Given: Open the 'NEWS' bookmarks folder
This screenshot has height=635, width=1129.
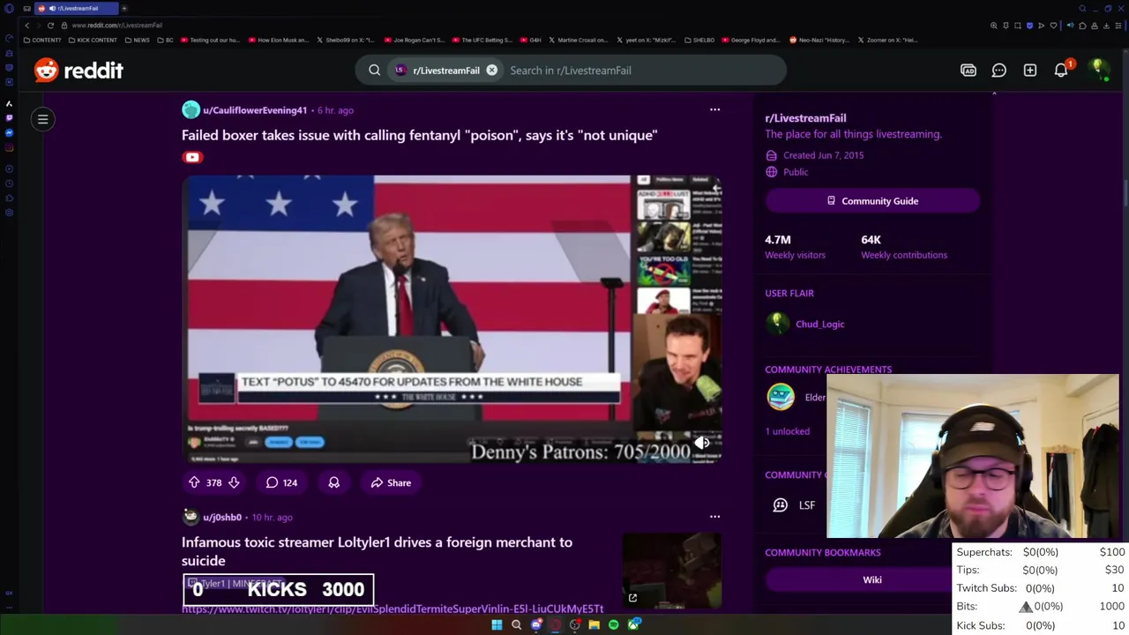Looking at the screenshot, I should (x=138, y=40).
